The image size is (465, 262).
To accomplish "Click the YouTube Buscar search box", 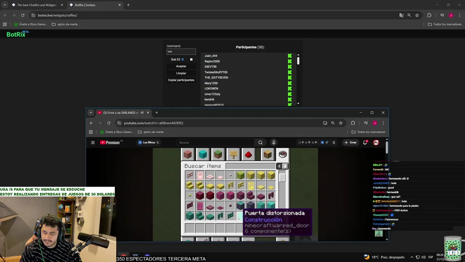I will 215,143.
